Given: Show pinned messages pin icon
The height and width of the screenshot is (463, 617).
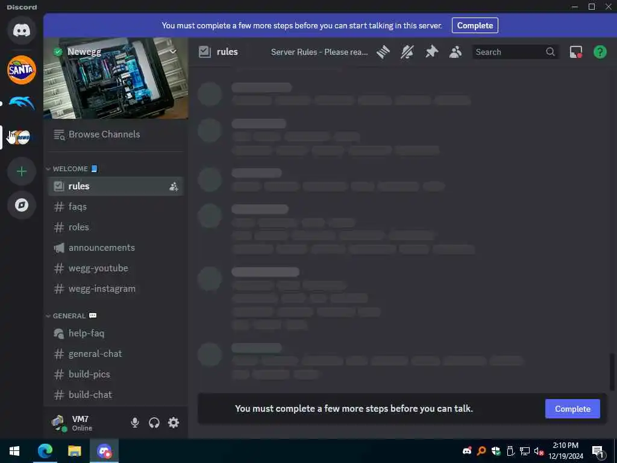Looking at the screenshot, I should (x=431, y=52).
